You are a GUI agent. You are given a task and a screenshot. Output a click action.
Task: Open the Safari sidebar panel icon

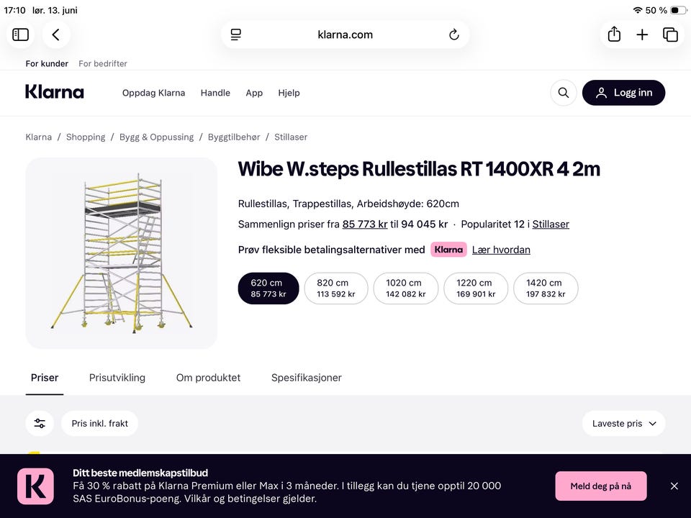[x=20, y=35]
